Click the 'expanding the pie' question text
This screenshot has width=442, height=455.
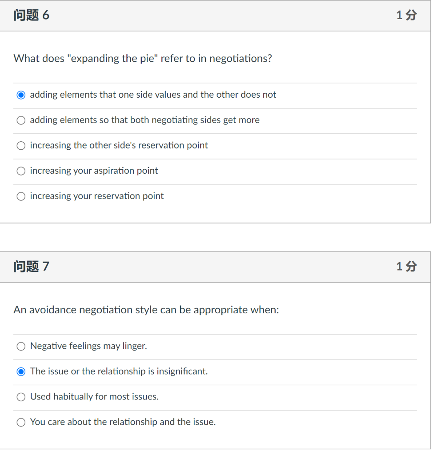(x=143, y=59)
